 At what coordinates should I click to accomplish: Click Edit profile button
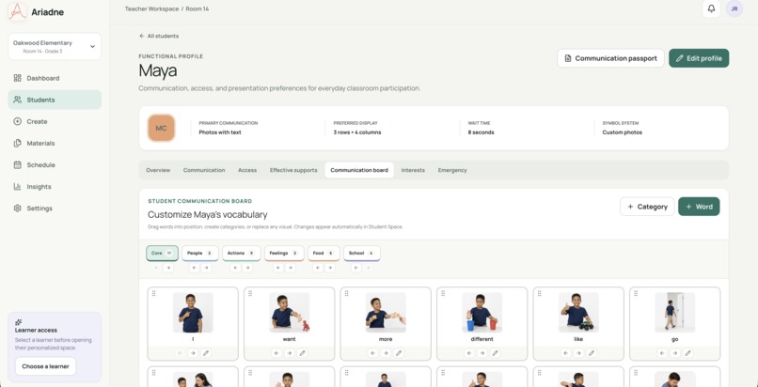pyautogui.click(x=699, y=58)
